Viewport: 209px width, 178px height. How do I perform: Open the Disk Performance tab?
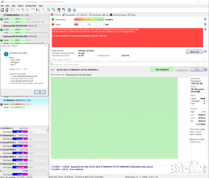pyautogui.click(x=119, y=15)
